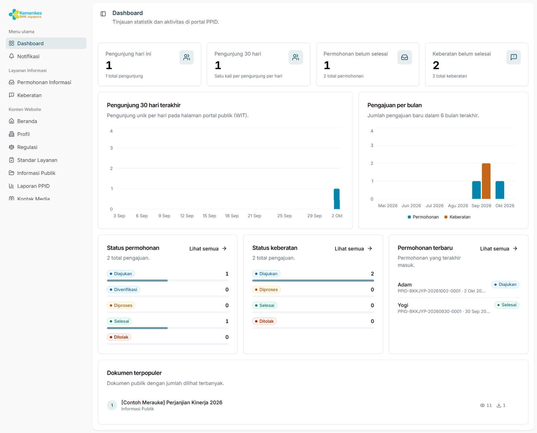Click the inbox icon on Permohonan belum selesai card
This screenshot has height=433, width=537.
coord(405,57)
